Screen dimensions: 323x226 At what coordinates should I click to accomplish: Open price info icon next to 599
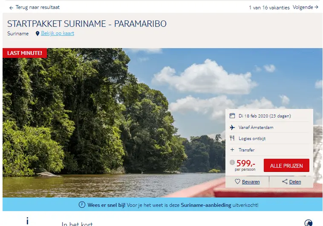click(x=232, y=162)
